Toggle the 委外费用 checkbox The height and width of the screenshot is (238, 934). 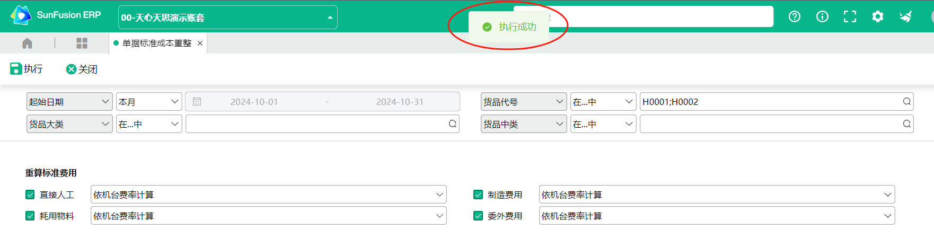[478, 216]
